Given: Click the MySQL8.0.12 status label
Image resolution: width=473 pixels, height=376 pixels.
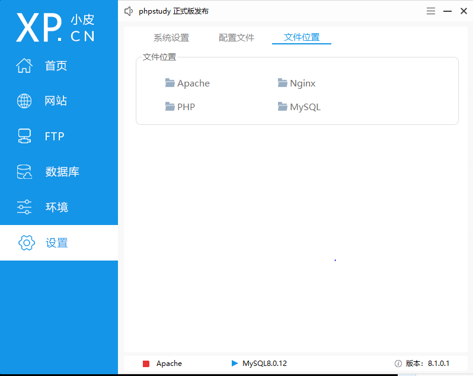Looking at the screenshot, I should click(264, 364).
